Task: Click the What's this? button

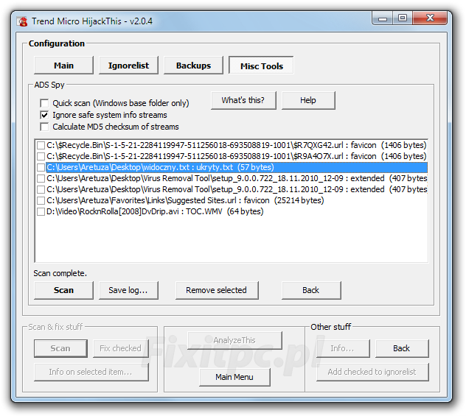Action: point(243,101)
